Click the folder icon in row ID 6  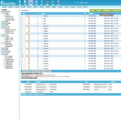[x=29, y=31]
